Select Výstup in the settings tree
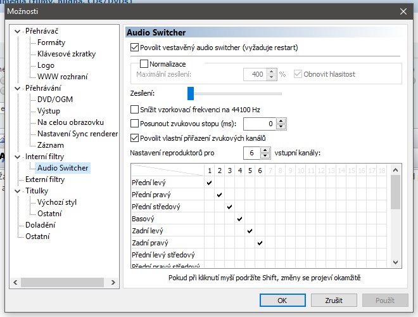The width and height of the screenshot is (418, 317). pos(49,111)
